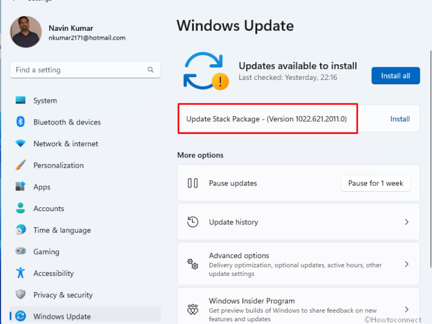Click the Windows Update sync icon in sidebar
This screenshot has height=324, width=432.
pyautogui.click(x=20, y=316)
